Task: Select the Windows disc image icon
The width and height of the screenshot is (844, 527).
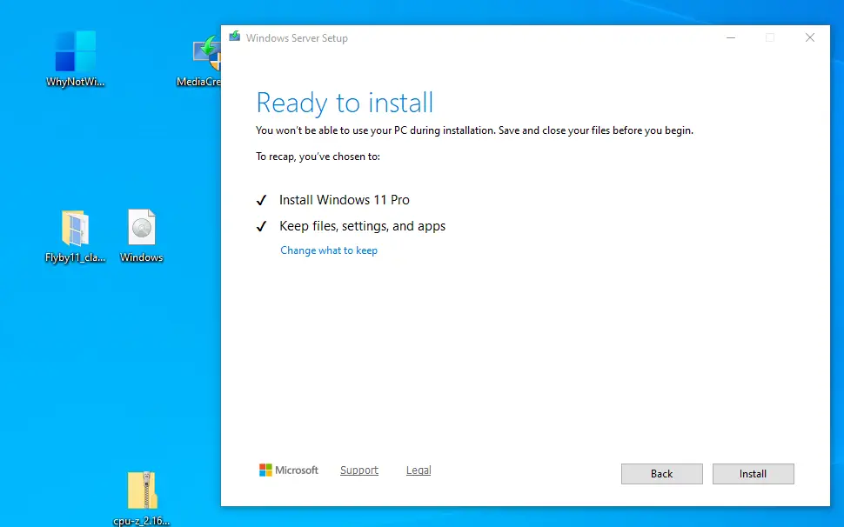Action: (142, 236)
